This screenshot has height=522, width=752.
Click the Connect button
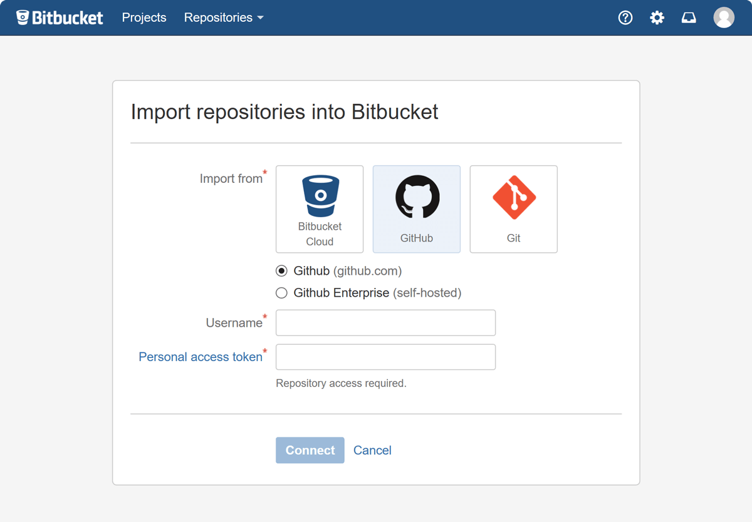tap(310, 450)
